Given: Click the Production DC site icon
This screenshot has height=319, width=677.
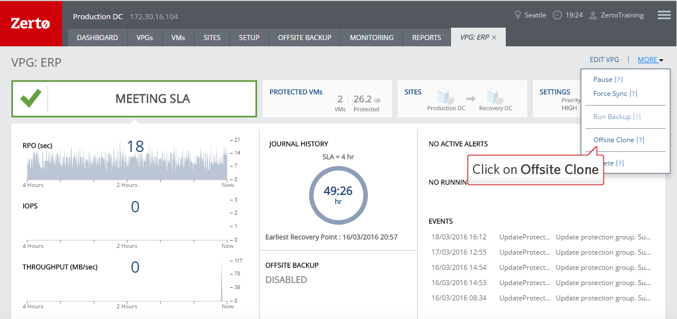Looking at the screenshot, I should point(445,96).
